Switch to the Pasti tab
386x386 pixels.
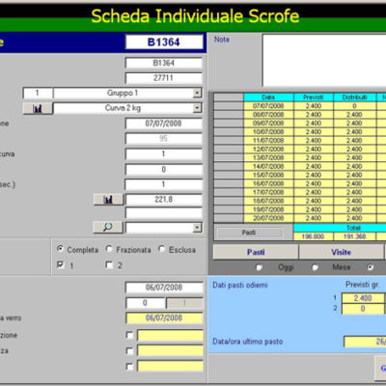pyautogui.click(x=256, y=252)
